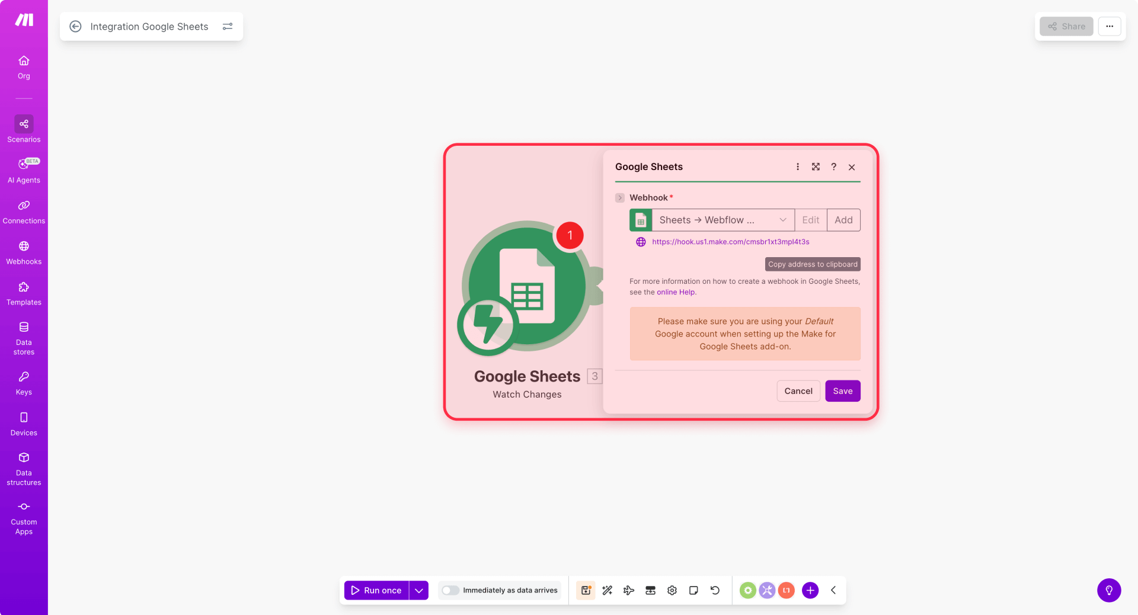Open the three-dot menu in Google Sheets dialog
The height and width of the screenshot is (615, 1138).
tap(797, 166)
